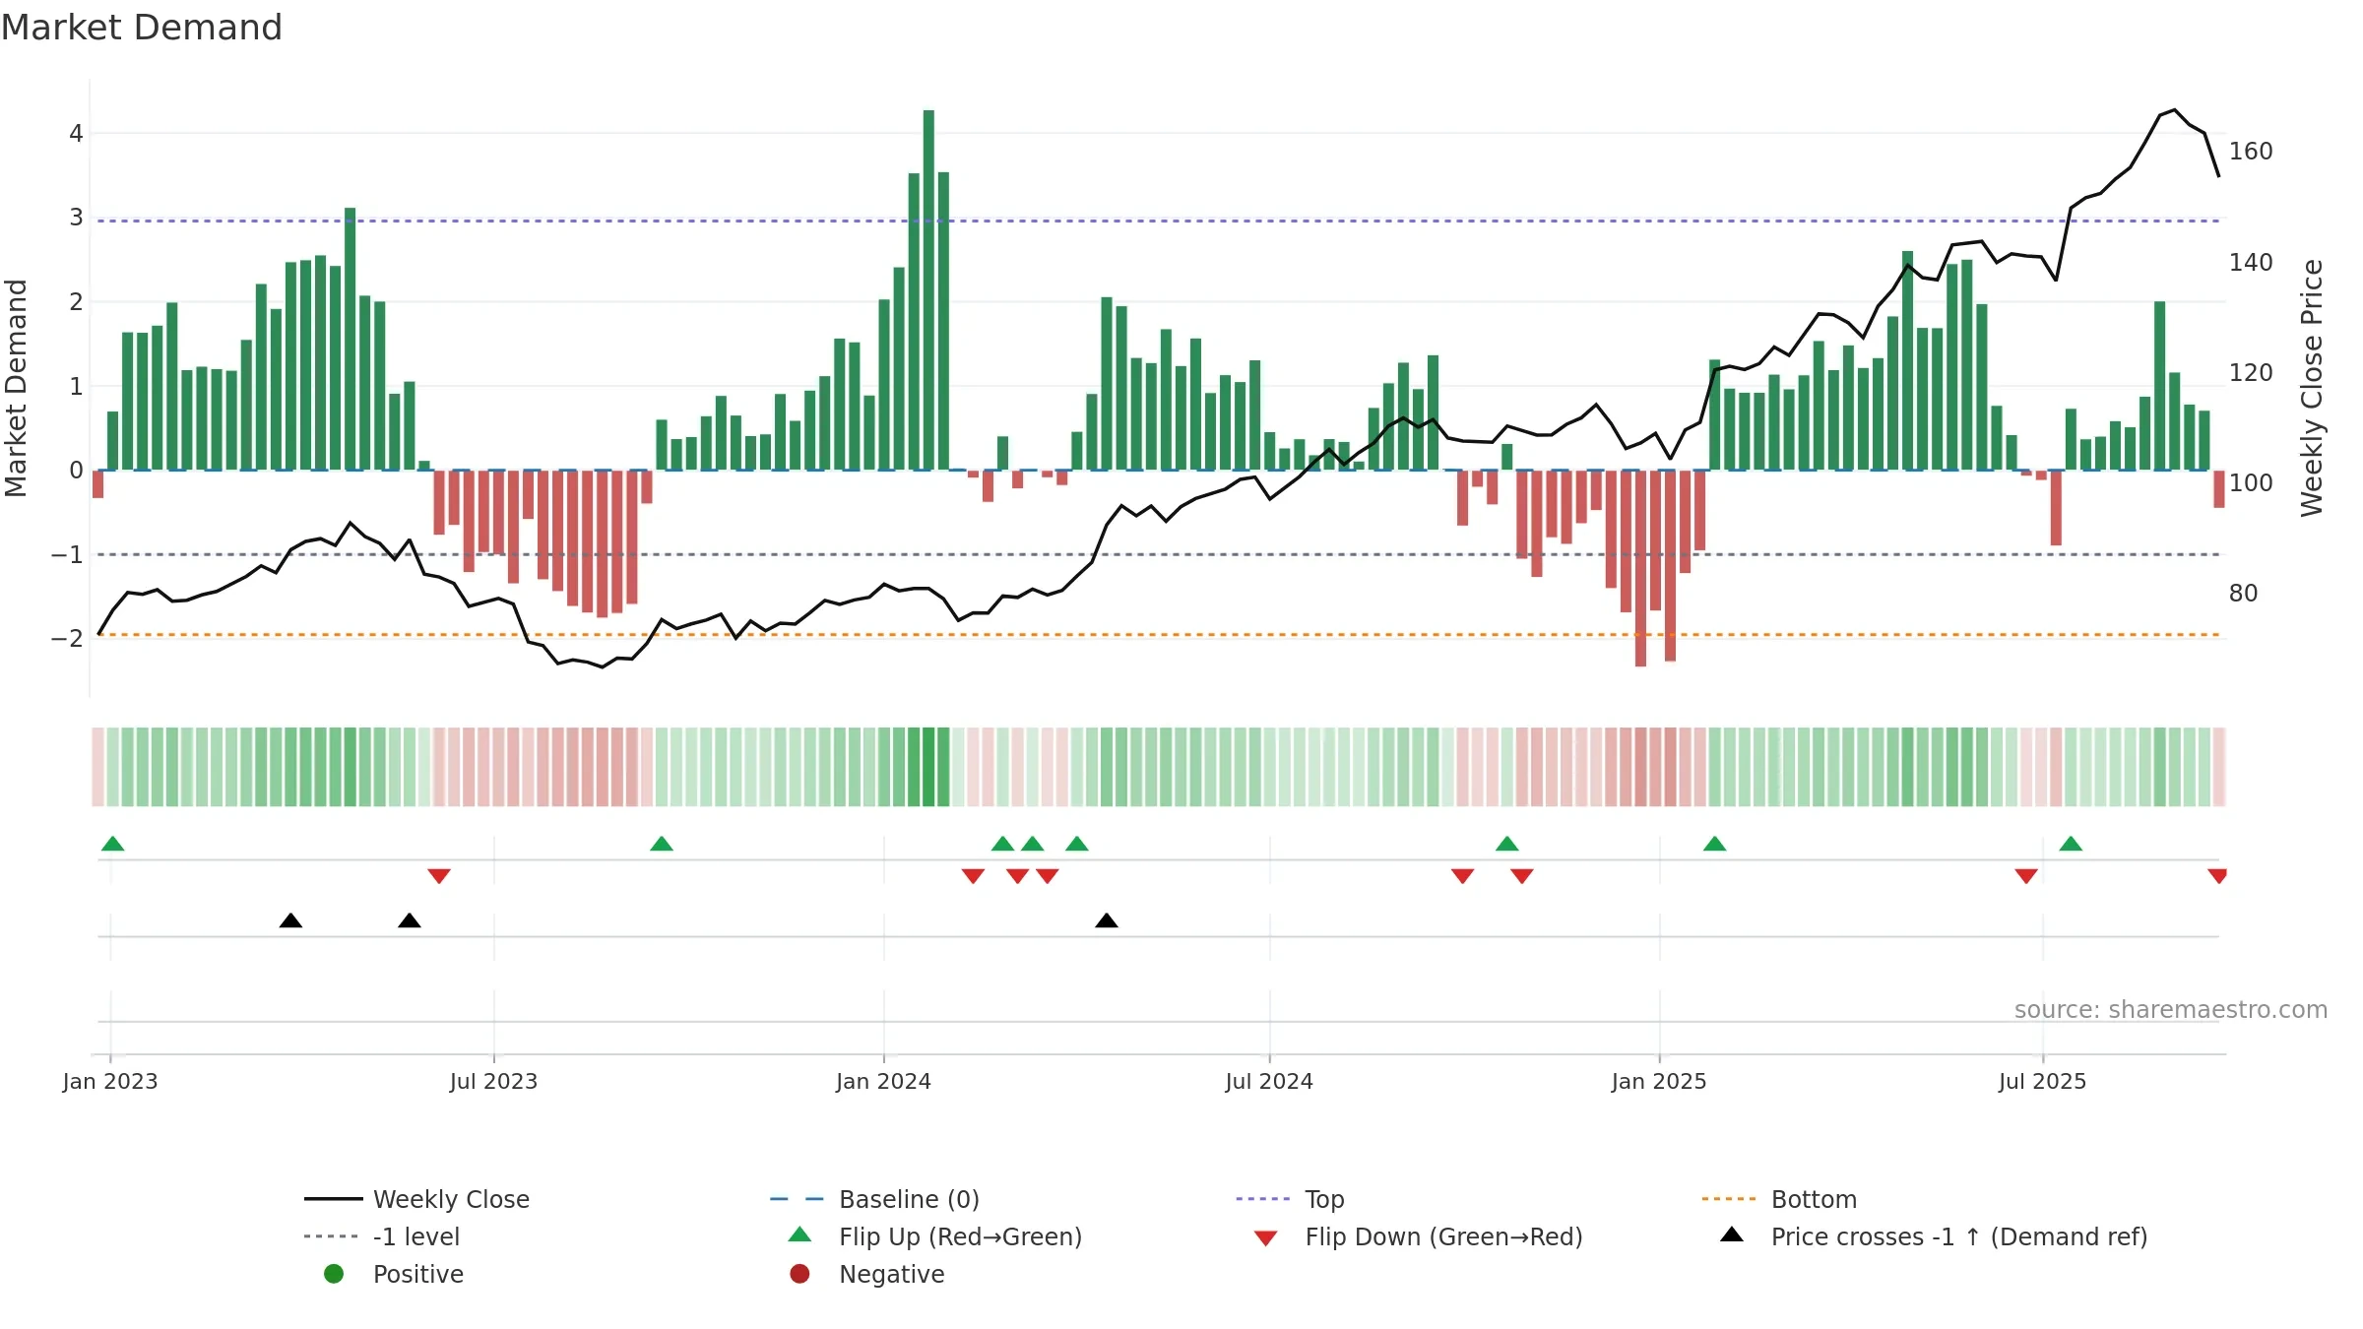Image resolution: width=2363 pixels, height=1329 pixels.
Task: Select the green Flip Up triangle between Jul 2023 and Jan 2024
Action: tap(662, 844)
